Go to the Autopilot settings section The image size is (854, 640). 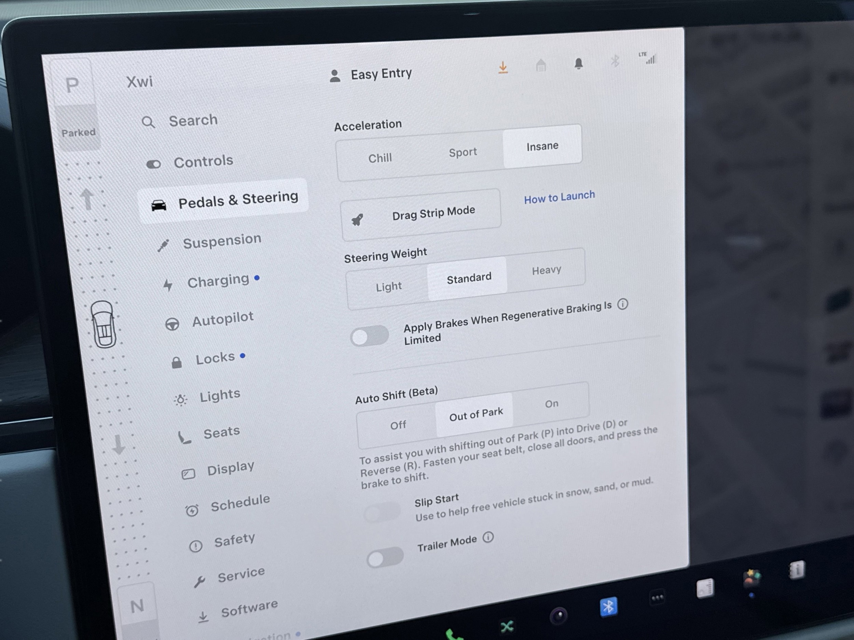point(223,319)
